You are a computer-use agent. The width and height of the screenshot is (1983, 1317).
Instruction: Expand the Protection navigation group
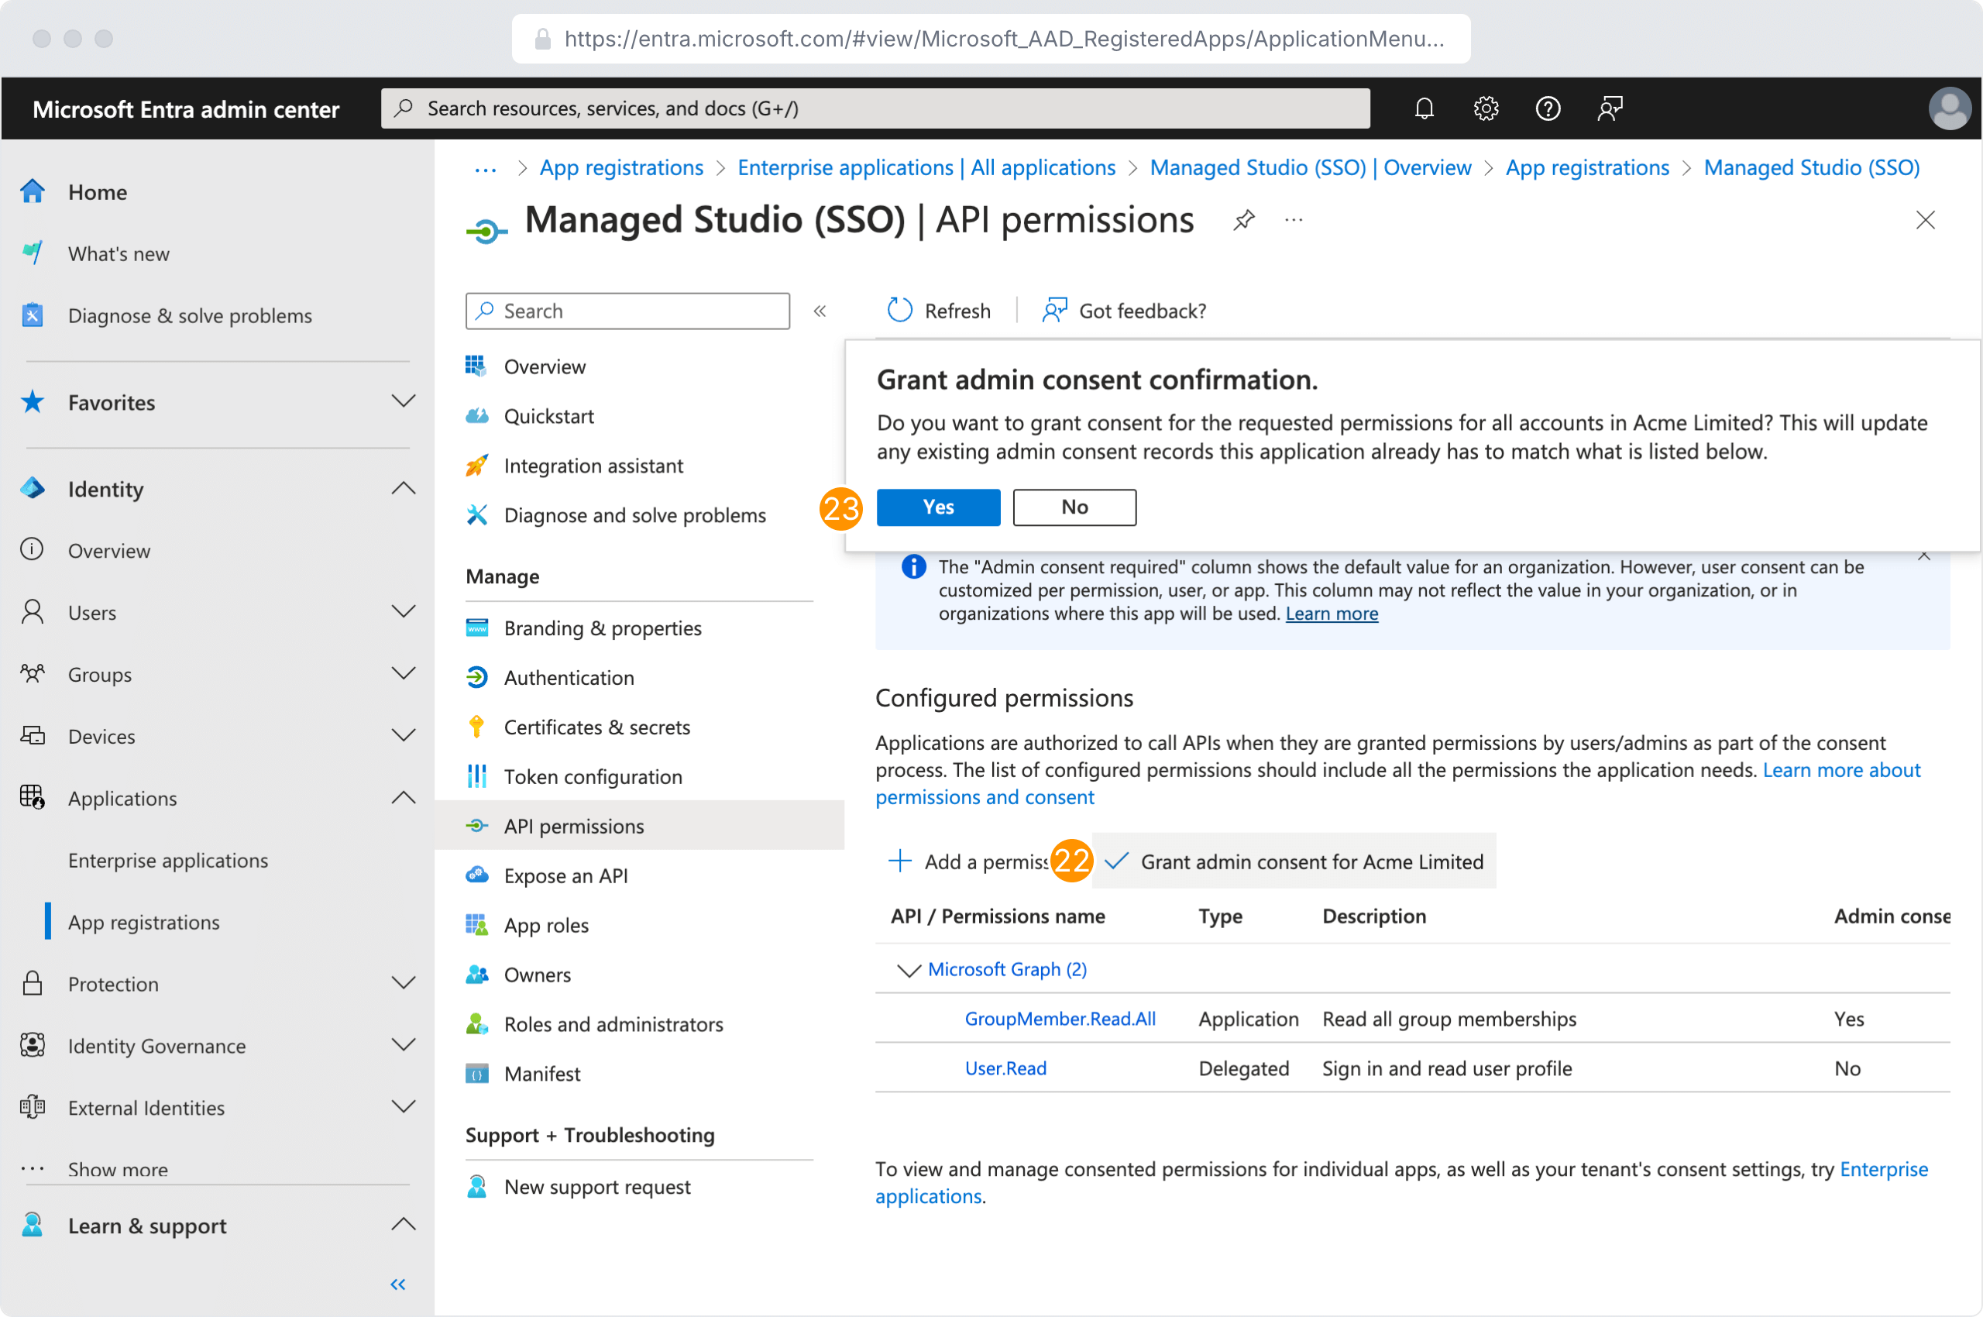click(403, 982)
